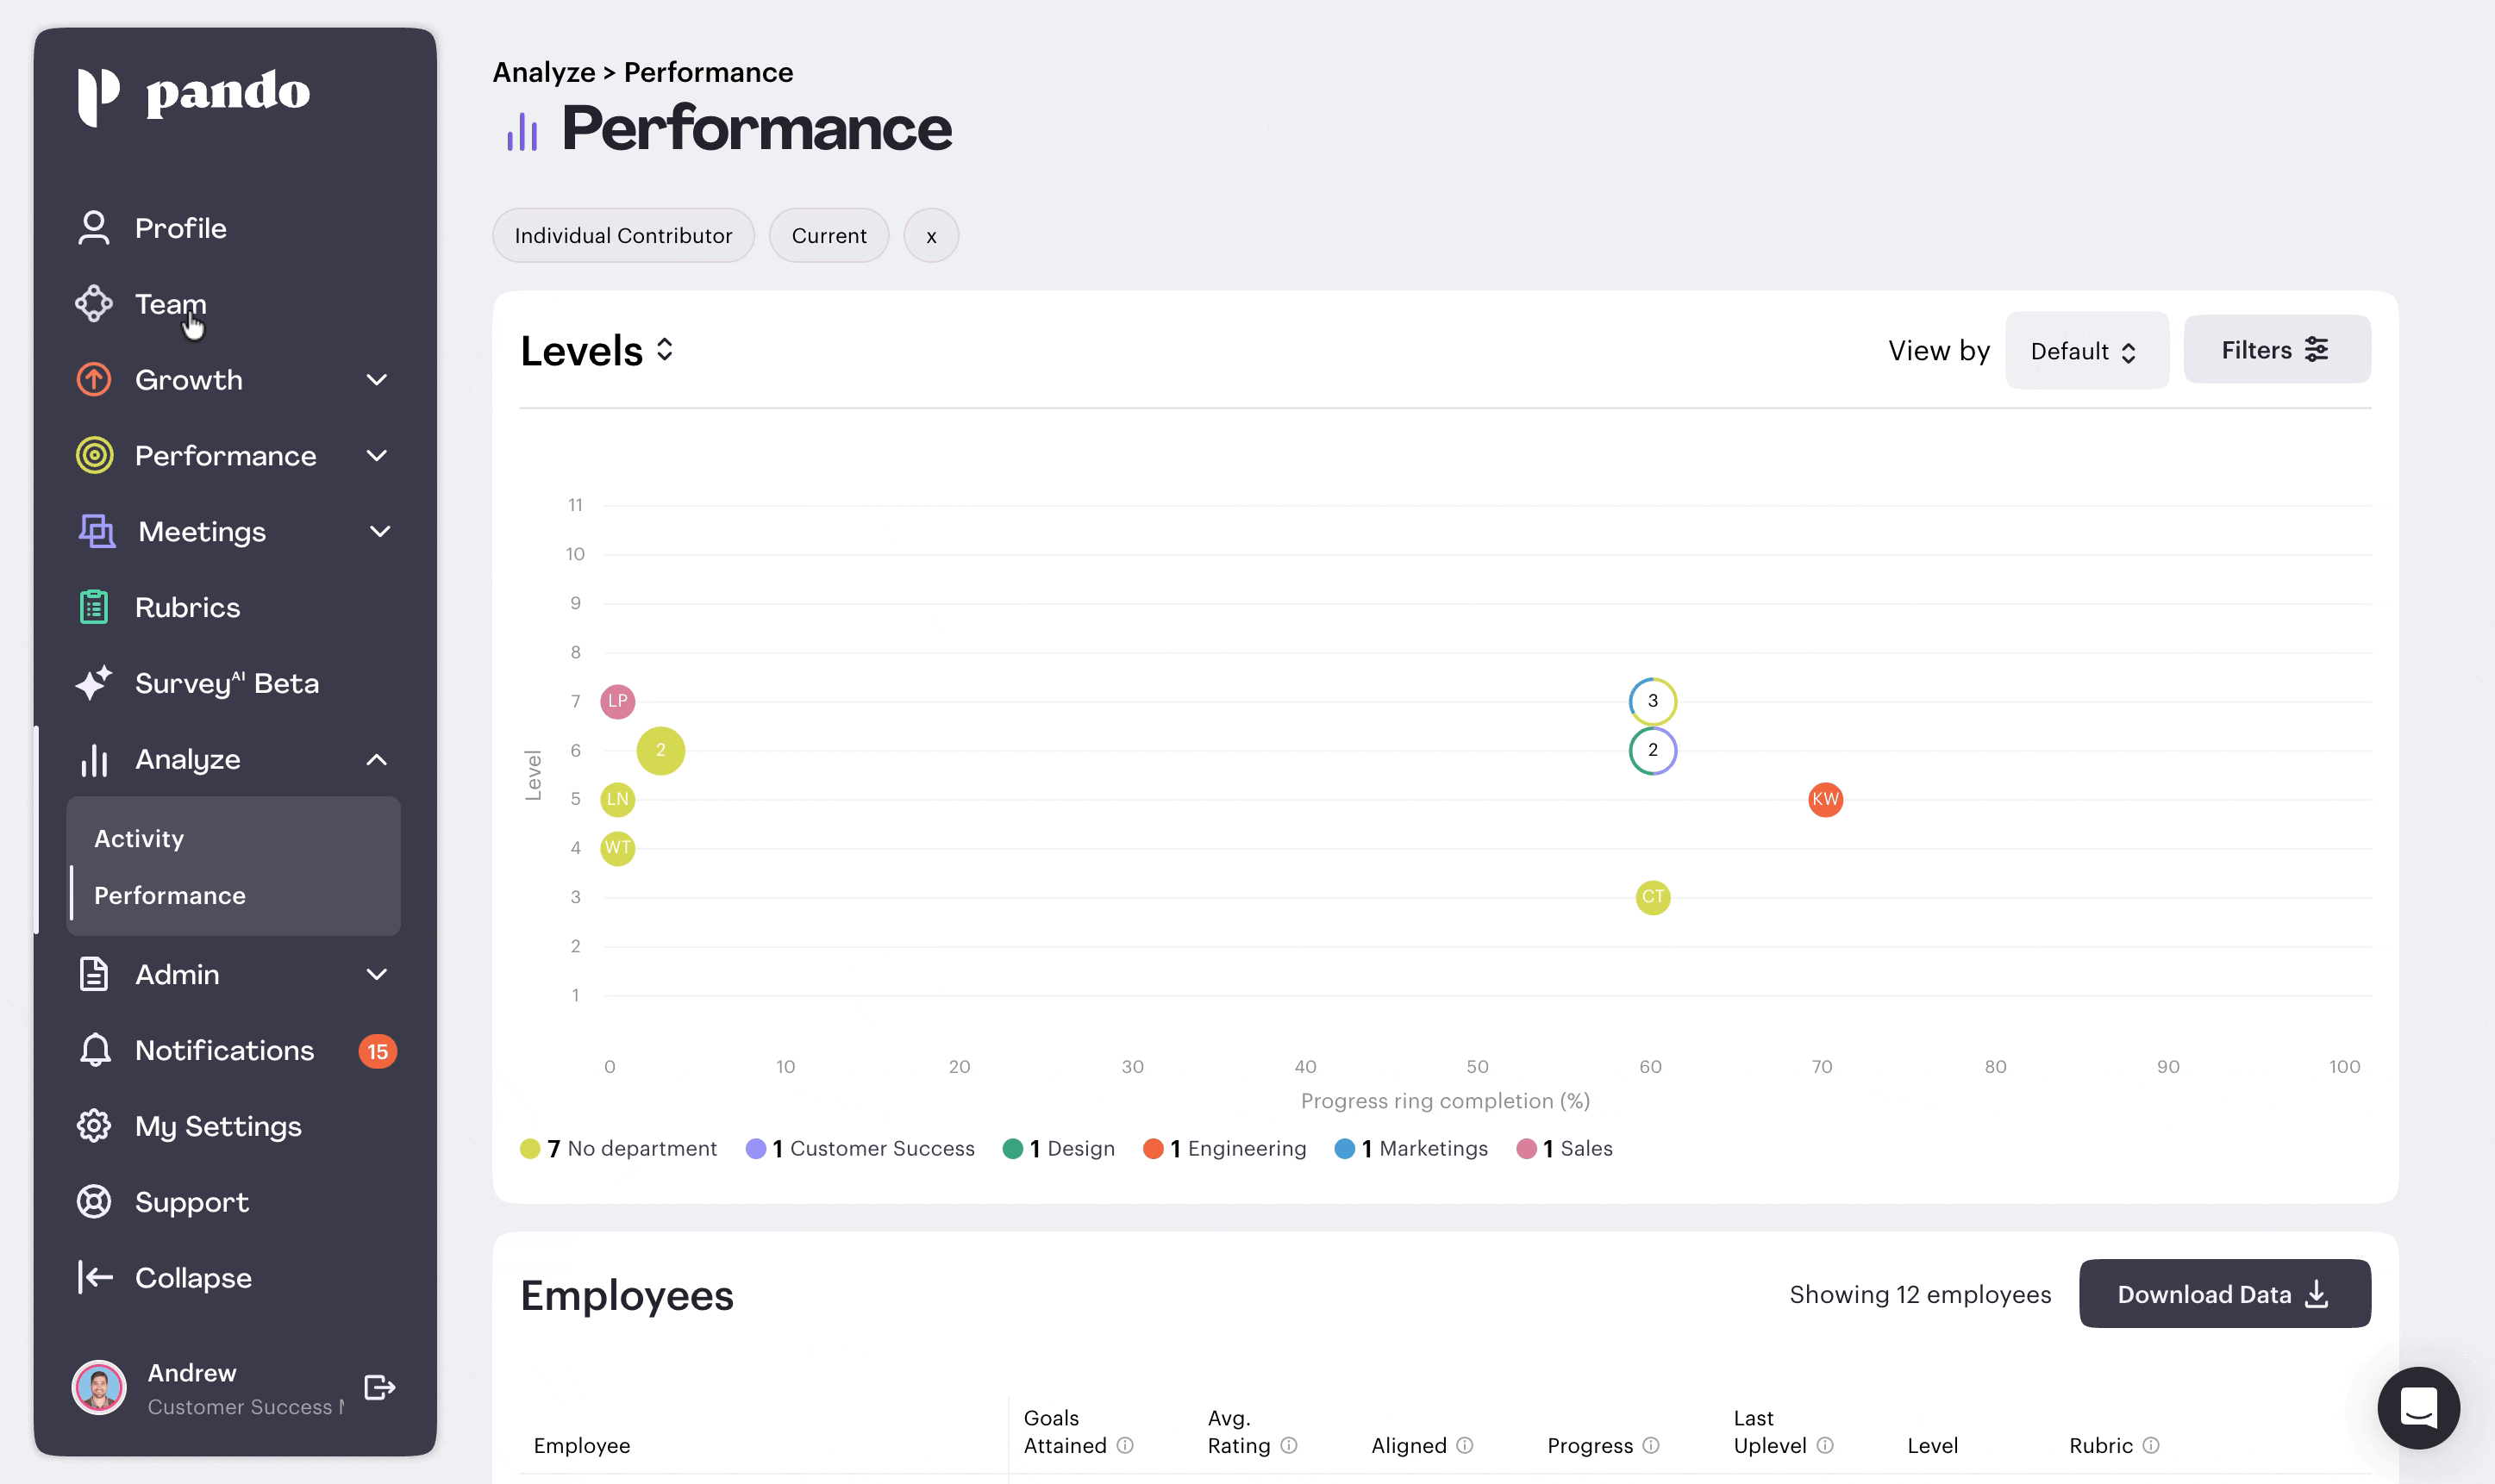Click the 15 notifications badge
Screen dimensions: 2495x1484
pyautogui.click(x=377, y=1052)
